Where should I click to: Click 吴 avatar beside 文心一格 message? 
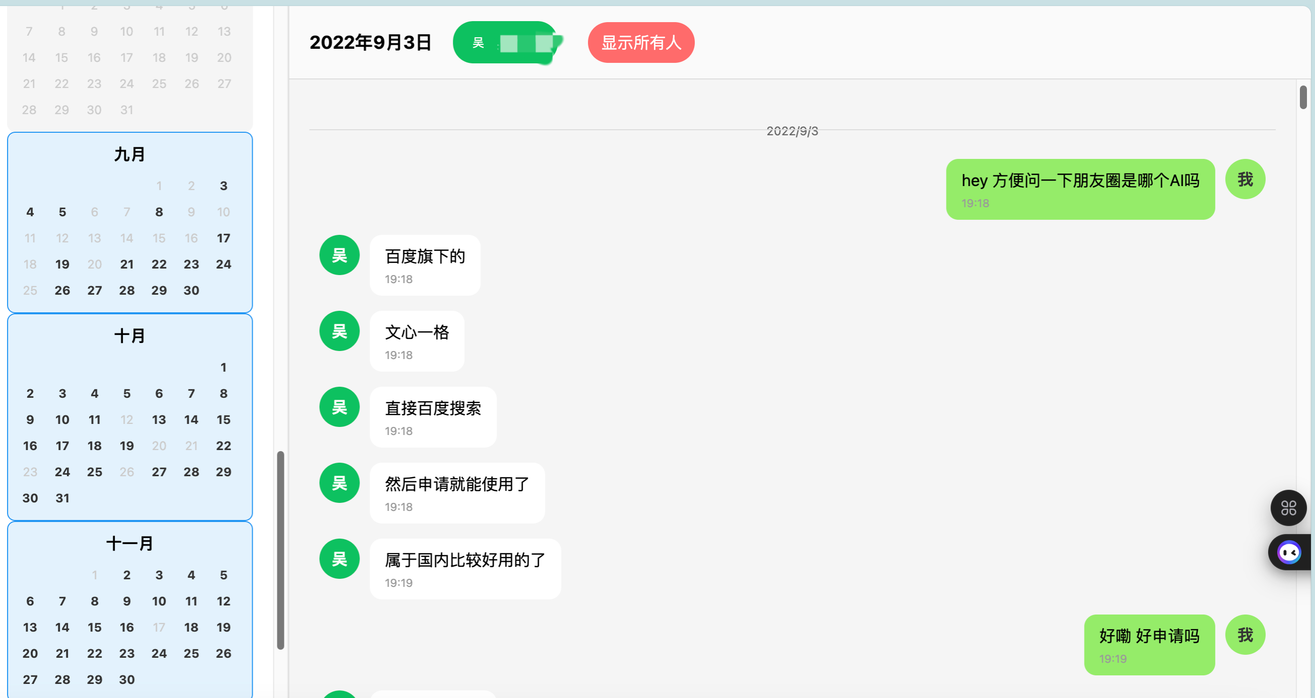[339, 331]
